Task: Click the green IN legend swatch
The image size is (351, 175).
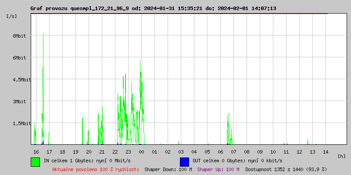Action: pos(35,161)
